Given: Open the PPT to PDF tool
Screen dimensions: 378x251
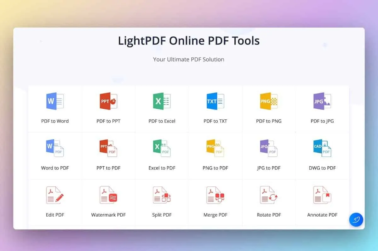Looking at the screenshot, I should 108,148.
